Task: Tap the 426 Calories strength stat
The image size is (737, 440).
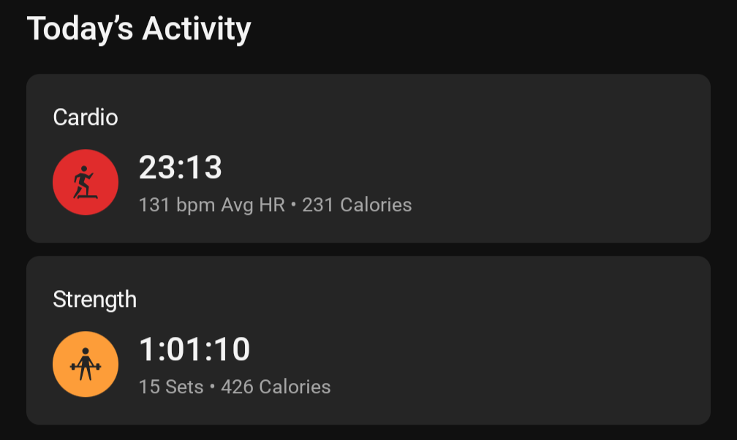Action: pos(276,387)
